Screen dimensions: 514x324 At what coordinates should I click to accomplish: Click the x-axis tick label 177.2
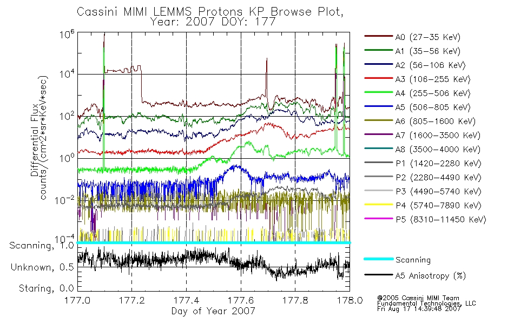click(132, 300)
